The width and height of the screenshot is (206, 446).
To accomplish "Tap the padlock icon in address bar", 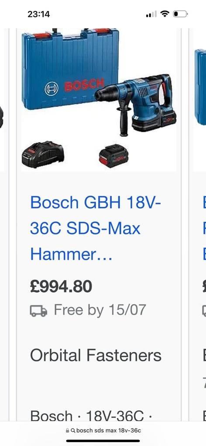I will pos(67,431).
